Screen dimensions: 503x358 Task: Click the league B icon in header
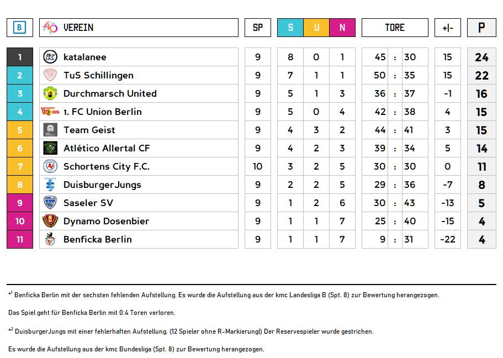20,28
